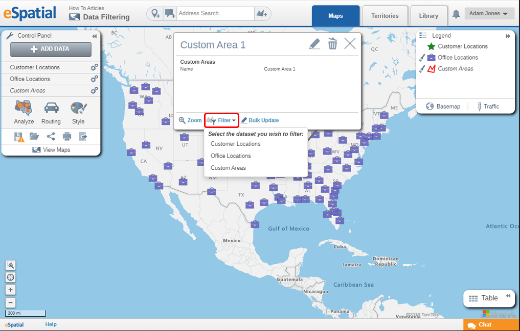The height and width of the screenshot is (331, 520).
Task: Open the Style palette tool
Action: [x=79, y=113]
